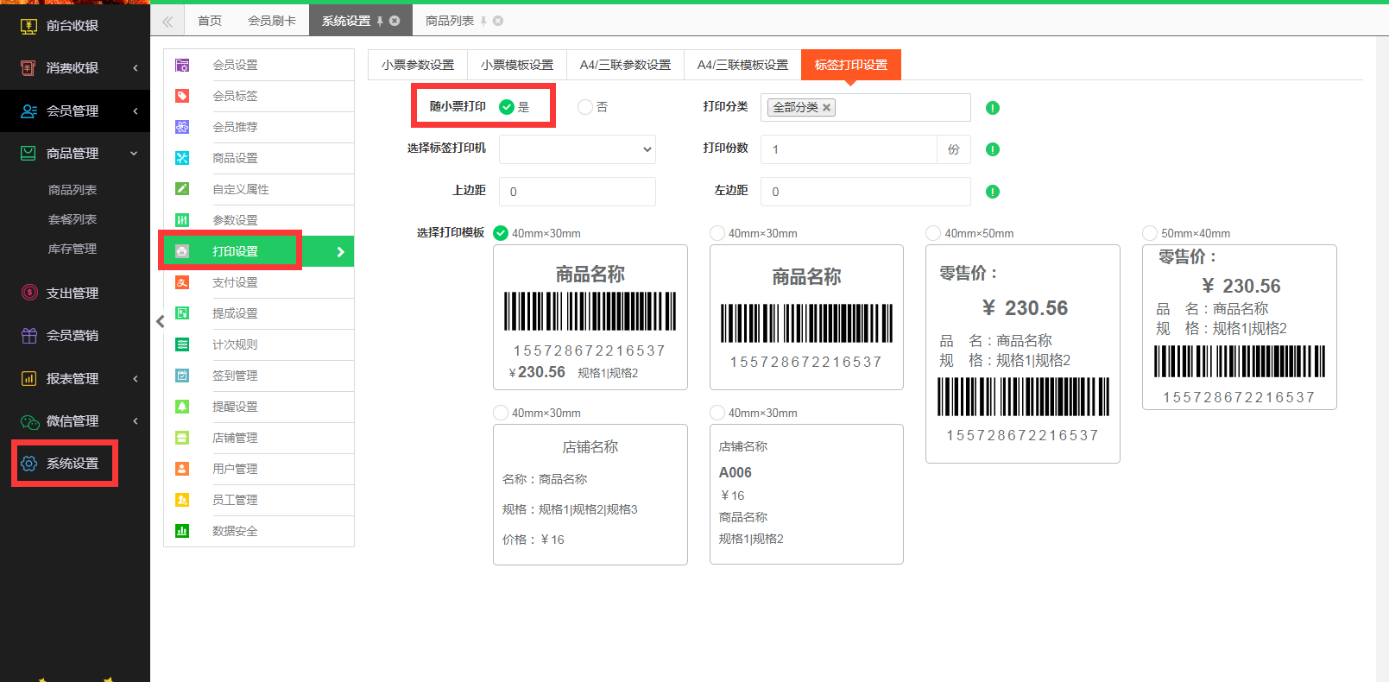Click the 支付设置 icon
The height and width of the screenshot is (682, 1389).
point(182,282)
